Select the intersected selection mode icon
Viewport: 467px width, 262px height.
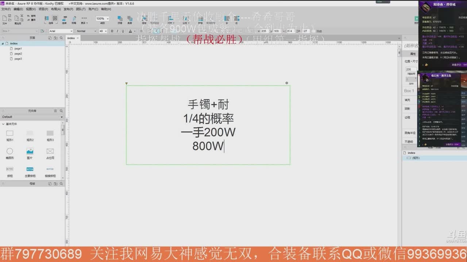click(x=47, y=18)
